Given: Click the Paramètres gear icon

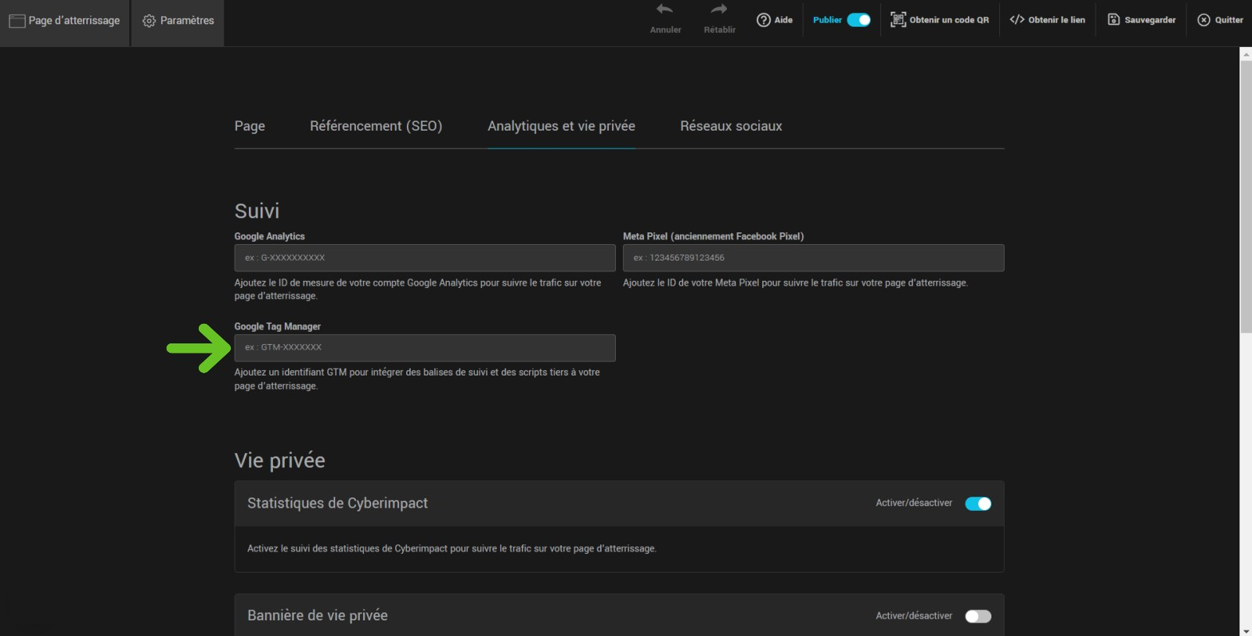Looking at the screenshot, I should pyautogui.click(x=149, y=21).
